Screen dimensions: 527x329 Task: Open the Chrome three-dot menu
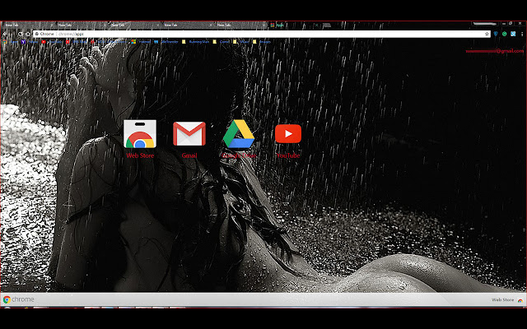click(x=522, y=34)
